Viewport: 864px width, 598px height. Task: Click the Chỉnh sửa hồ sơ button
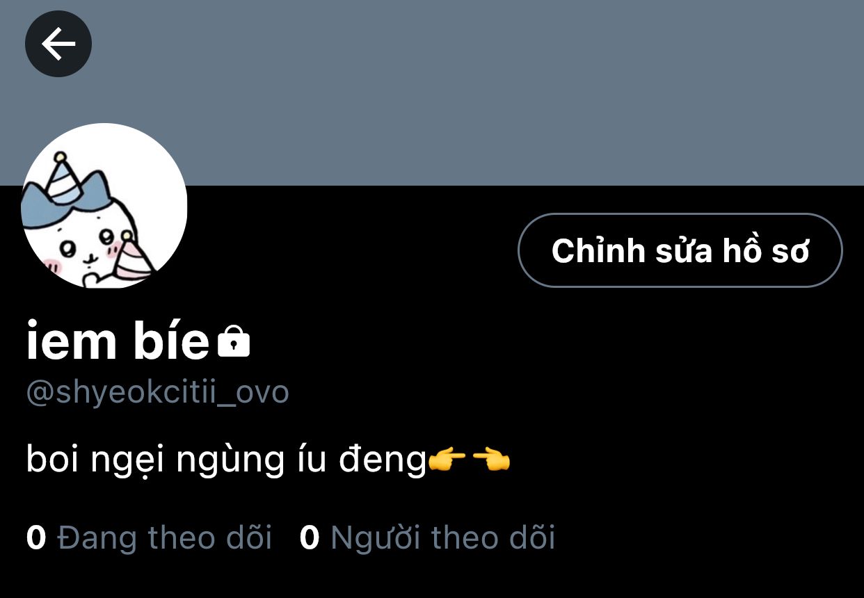(x=680, y=250)
